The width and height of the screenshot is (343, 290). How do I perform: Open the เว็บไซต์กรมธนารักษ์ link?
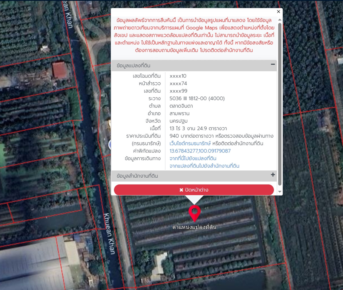[190, 144]
